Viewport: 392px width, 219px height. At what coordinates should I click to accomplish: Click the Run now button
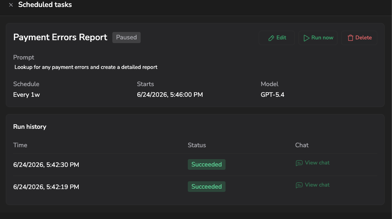click(318, 38)
